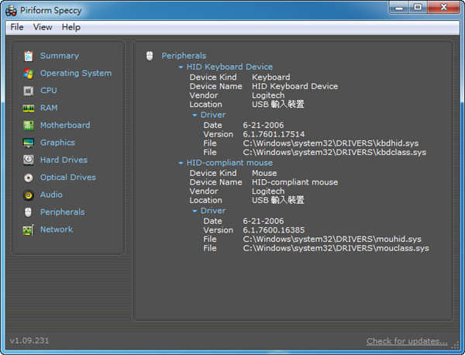Image resolution: width=465 pixels, height=355 pixels.
Task: Open the File menu
Action: point(17,27)
